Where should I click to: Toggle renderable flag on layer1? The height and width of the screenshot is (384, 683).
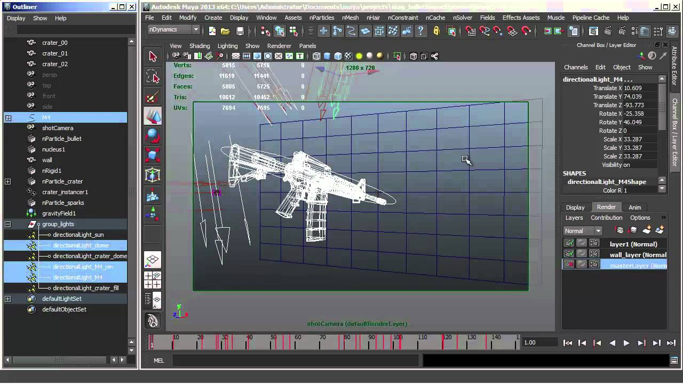[569, 244]
